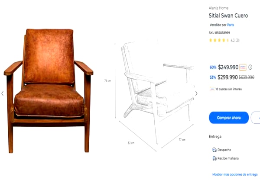Click the star rating icons
The width and height of the screenshot is (260, 186).
[219, 40]
